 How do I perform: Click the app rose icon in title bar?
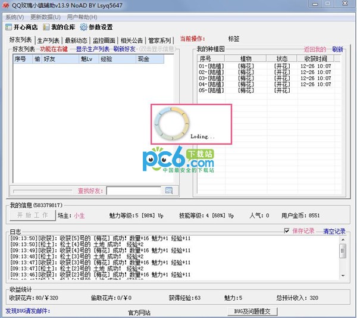click(5, 5)
